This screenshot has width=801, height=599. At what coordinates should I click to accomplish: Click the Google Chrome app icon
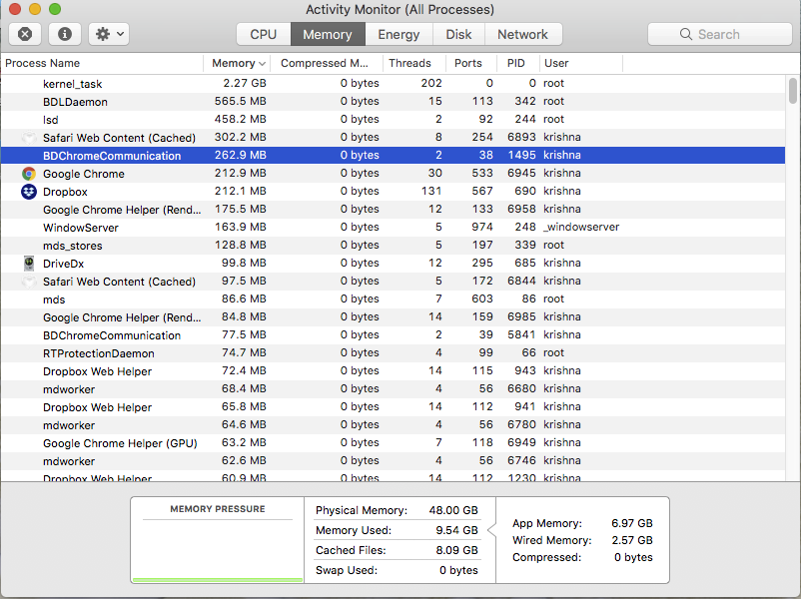29,174
